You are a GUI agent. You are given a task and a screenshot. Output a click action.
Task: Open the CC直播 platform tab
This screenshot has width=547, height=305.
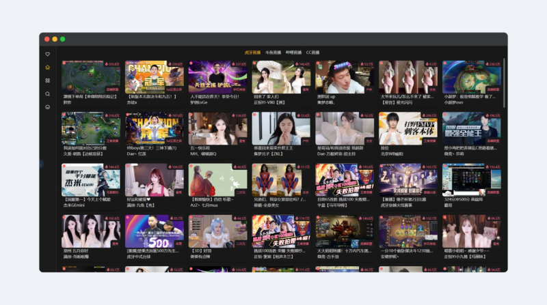pyautogui.click(x=313, y=52)
